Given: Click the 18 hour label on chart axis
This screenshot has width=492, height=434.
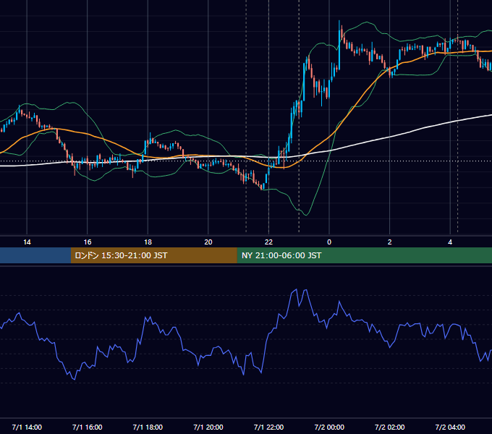Looking at the screenshot, I should [148, 242].
